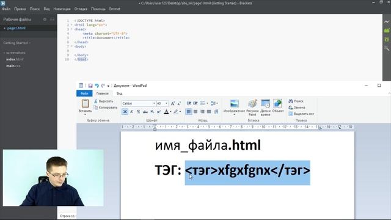Select align text left
This screenshot has width=391, height=220.
click(x=189, y=112)
